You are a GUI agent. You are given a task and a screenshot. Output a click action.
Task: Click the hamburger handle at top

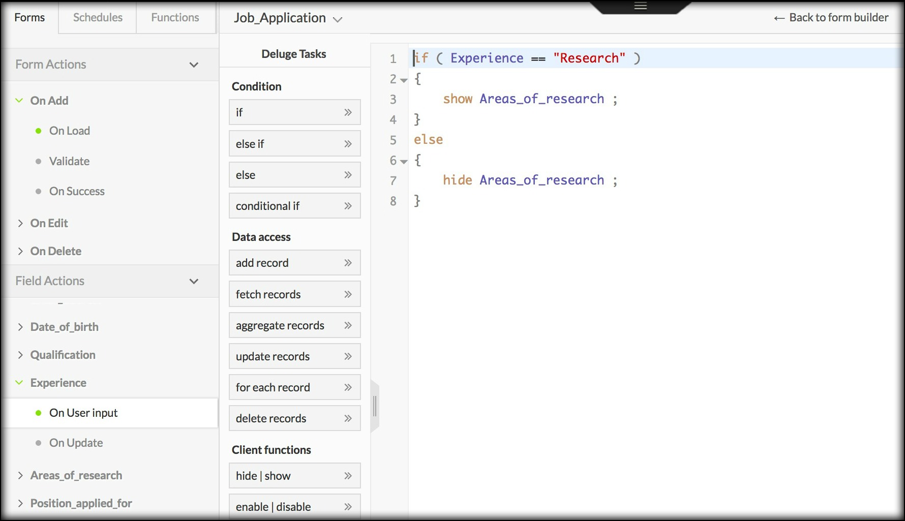click(x=640, y=6)
